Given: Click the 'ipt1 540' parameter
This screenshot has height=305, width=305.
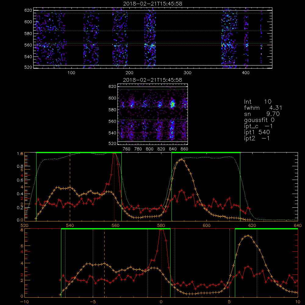Looking at the screenshot, I should (257, 132).
